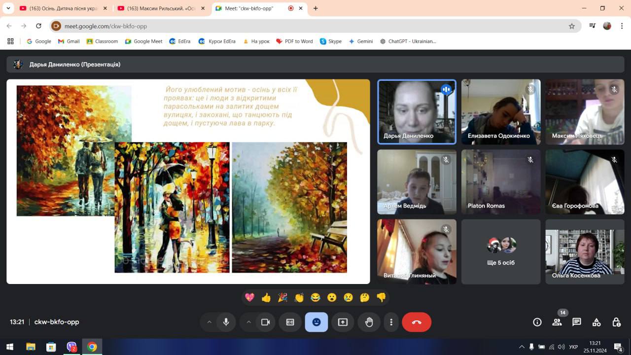Open the in-call chat panel
This screenshot has width=631, height=355.
click(577, 322)
